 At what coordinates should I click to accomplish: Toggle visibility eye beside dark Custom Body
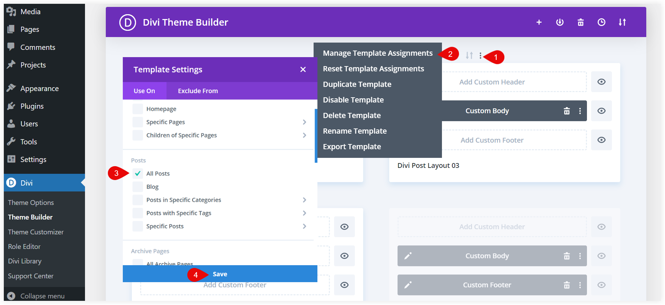click(x=601, y=111)
